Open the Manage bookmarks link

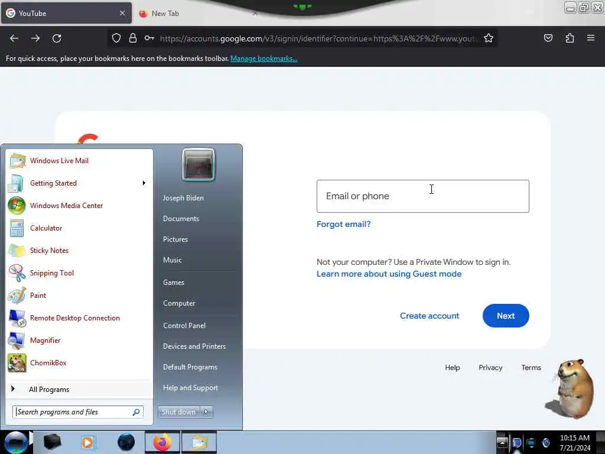[264, 59]
